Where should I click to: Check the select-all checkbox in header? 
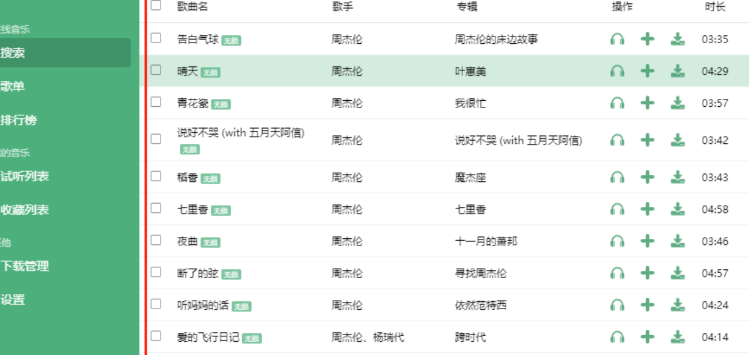(156, 5)
